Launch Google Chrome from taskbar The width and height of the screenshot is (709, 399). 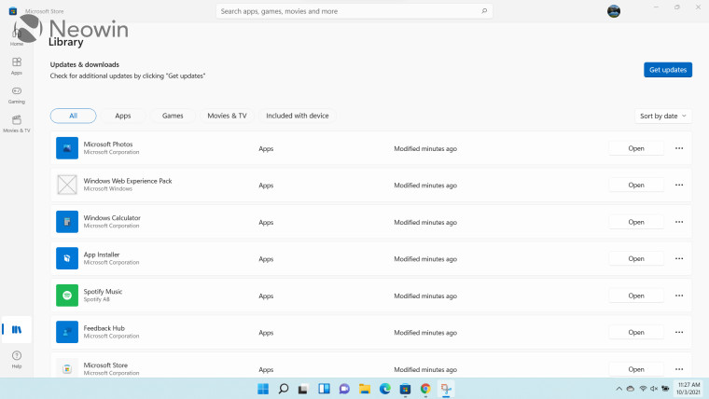425,389
